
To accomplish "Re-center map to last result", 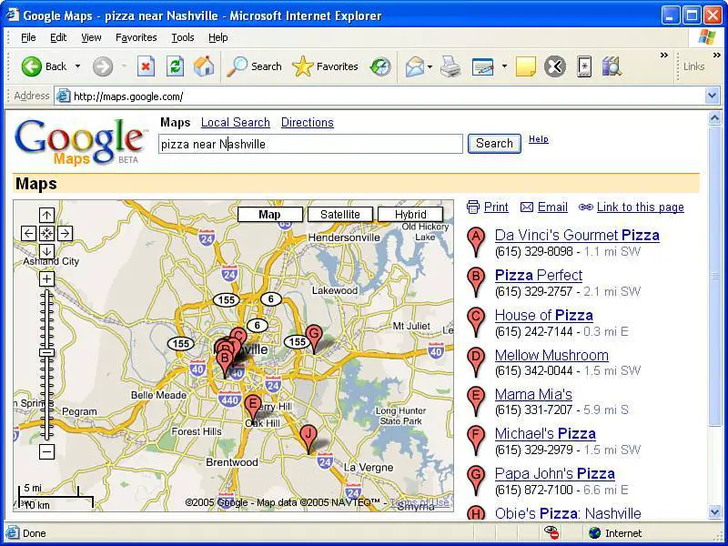I will 46,233.
